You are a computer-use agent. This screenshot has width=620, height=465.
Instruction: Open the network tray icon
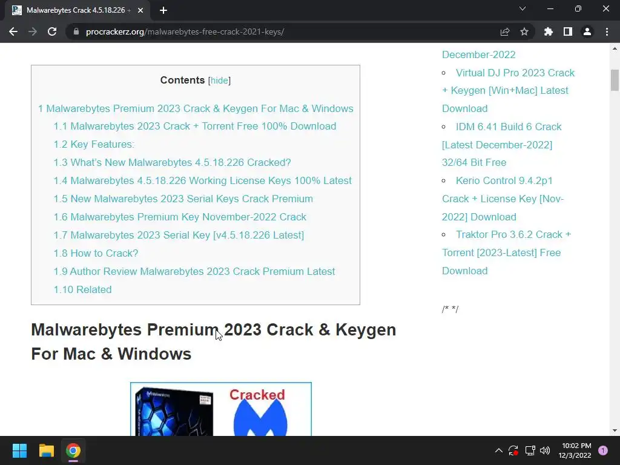click(530, 450)
